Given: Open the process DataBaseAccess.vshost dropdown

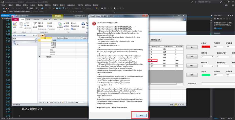Looking at the screenshot, I should tap(20, 12).
